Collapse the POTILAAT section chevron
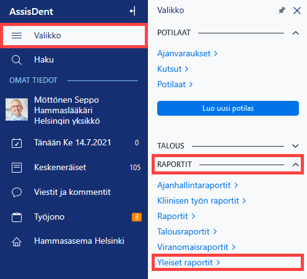 pos(296,33)
